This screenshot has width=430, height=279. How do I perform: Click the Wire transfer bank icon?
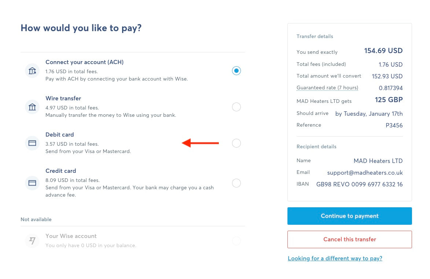(32, 107)
